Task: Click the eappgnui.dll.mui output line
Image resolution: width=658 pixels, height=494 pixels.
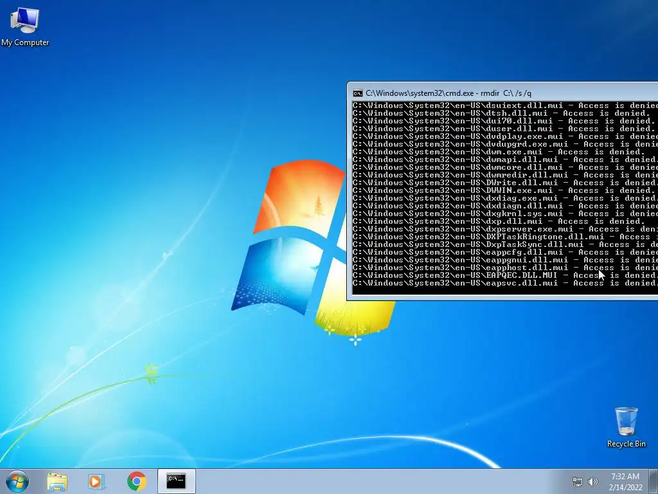Action: (505, 260)
